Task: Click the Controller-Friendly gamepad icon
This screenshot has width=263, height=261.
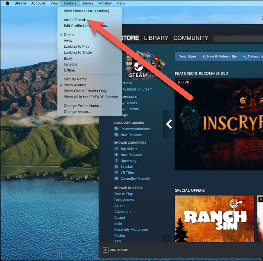Action: coord(116,178)
